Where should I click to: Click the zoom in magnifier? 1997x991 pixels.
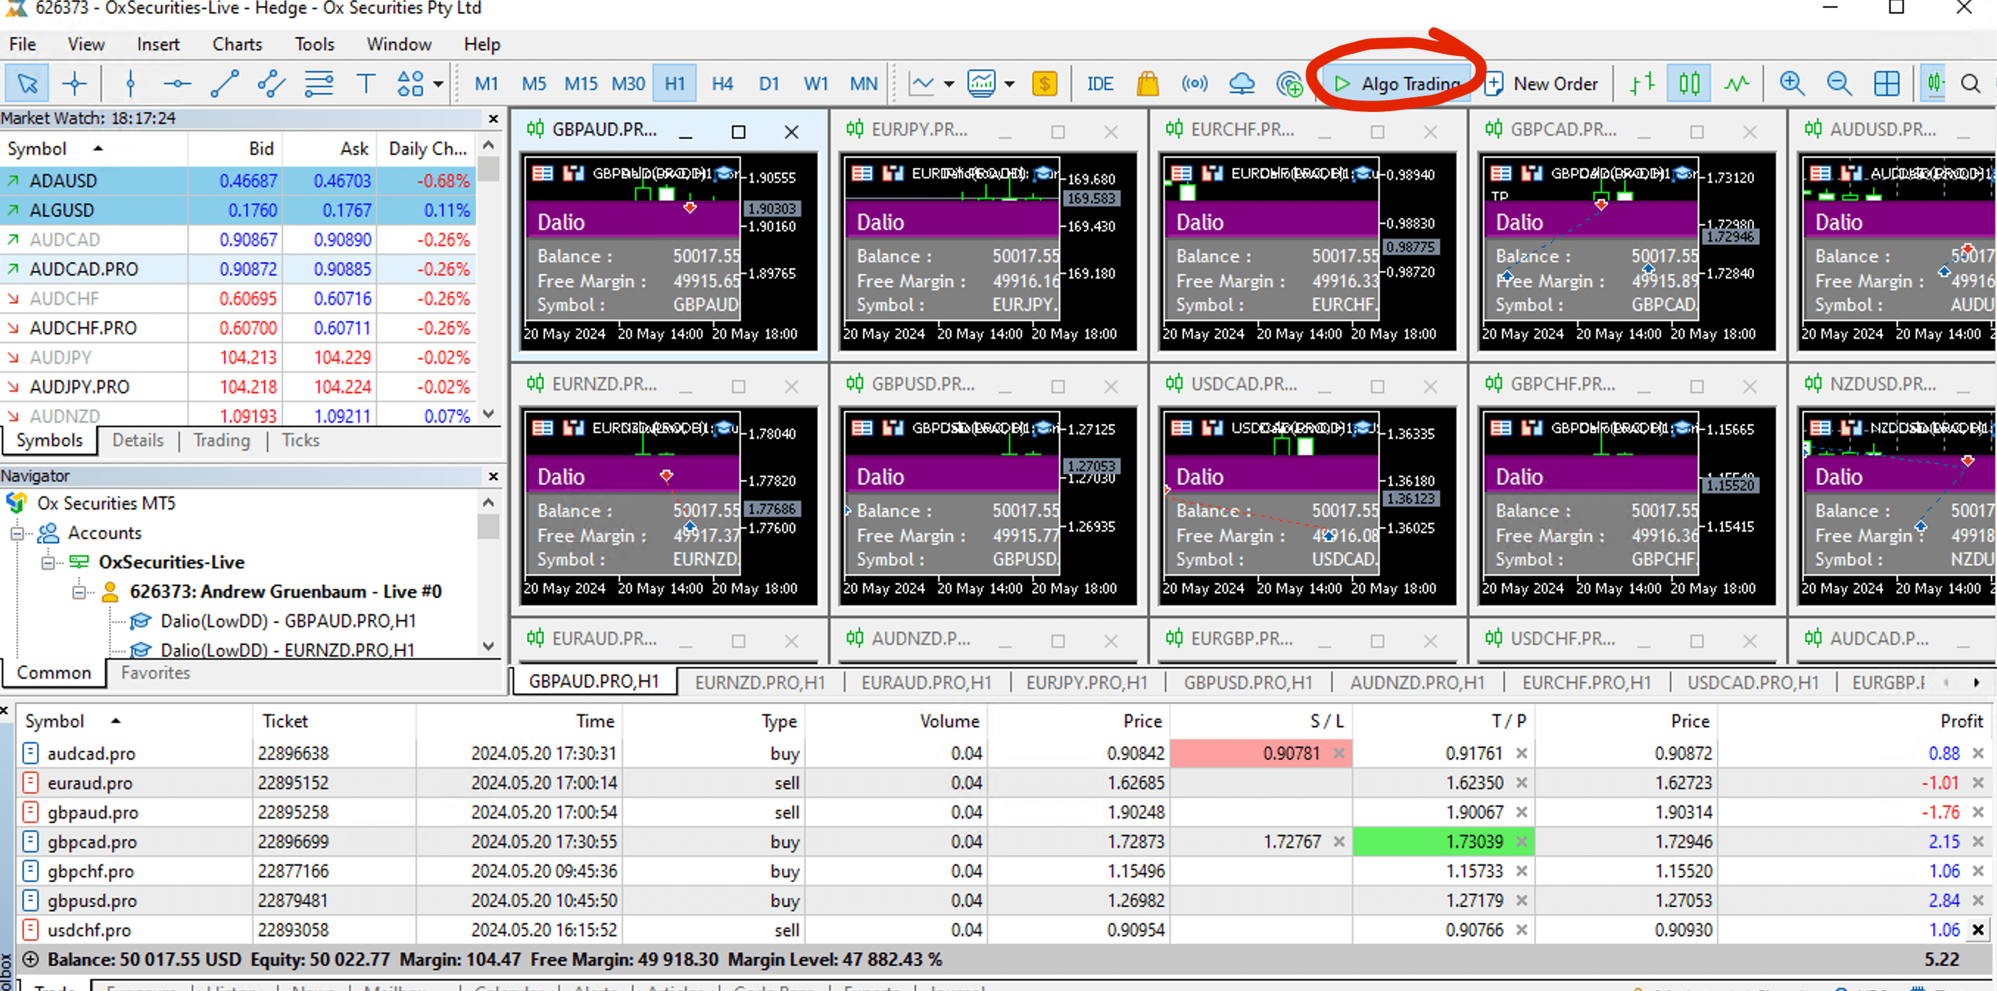(x=1792, y=84)
